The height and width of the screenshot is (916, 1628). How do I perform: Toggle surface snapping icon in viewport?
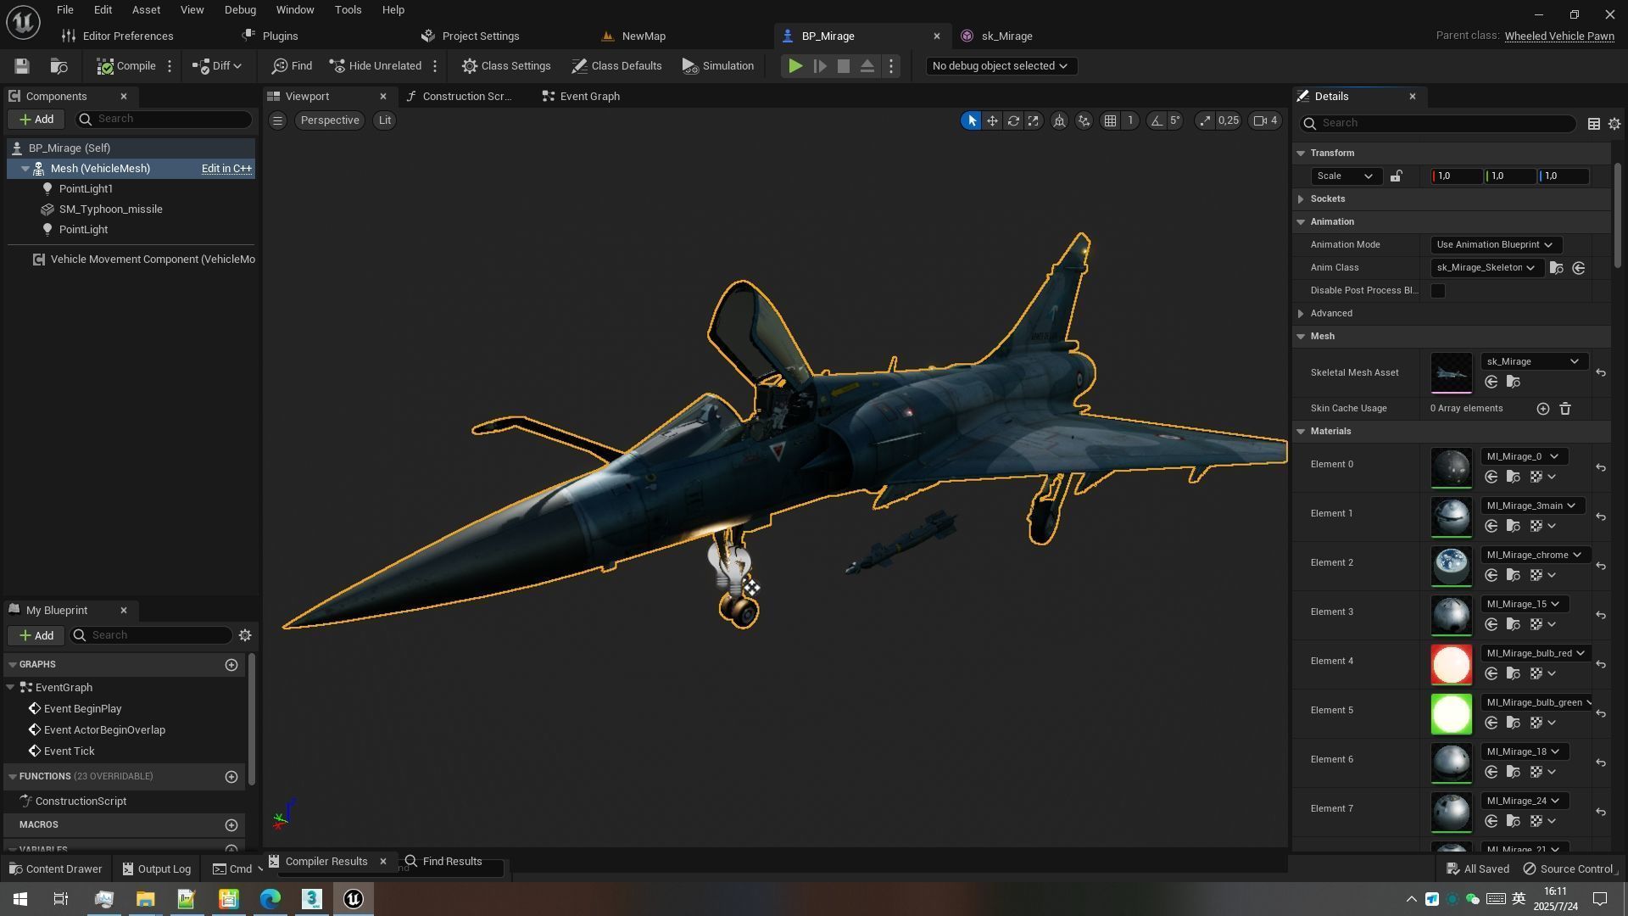1084,120
